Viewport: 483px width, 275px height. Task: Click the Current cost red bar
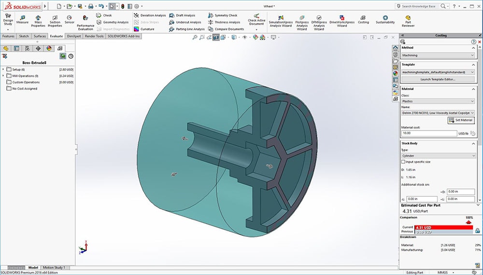pos(443,228)
